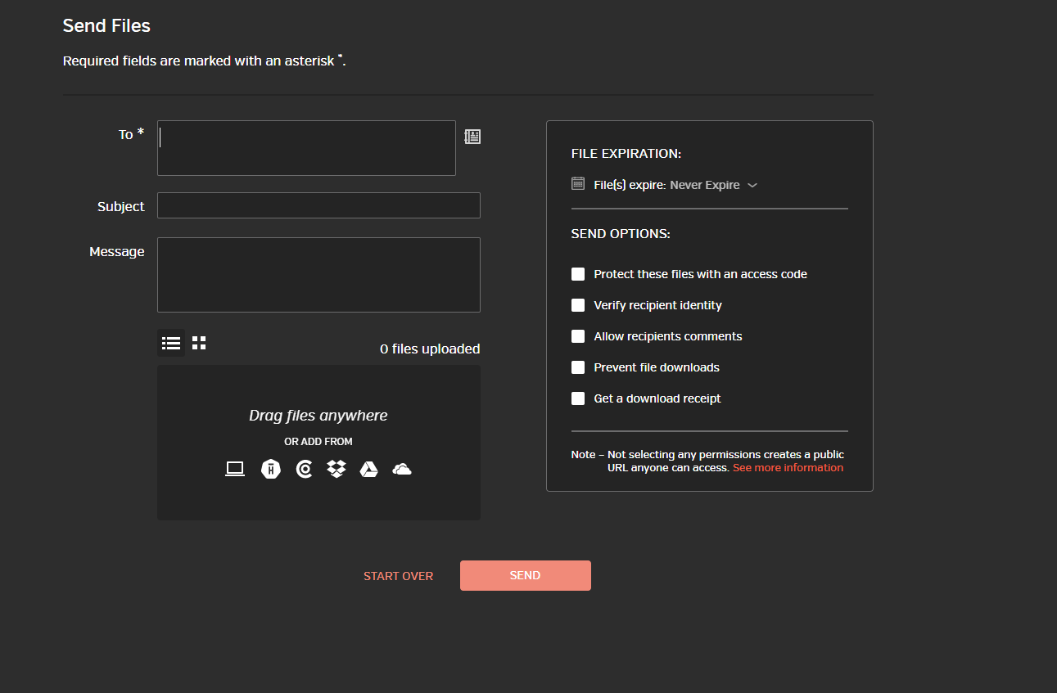The height and width of the screenshot is (693, 1057).
Task: Click the calendar icon next to File(s) expire
Action: pyautogui.click(x=578, y=183)
